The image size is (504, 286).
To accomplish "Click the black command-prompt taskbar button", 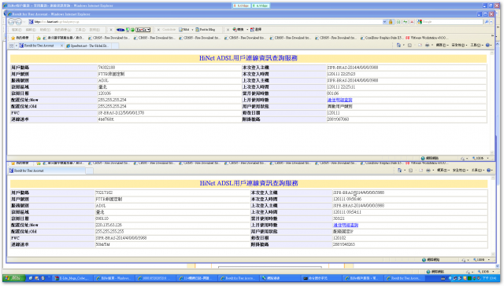I will coord(321,278).
